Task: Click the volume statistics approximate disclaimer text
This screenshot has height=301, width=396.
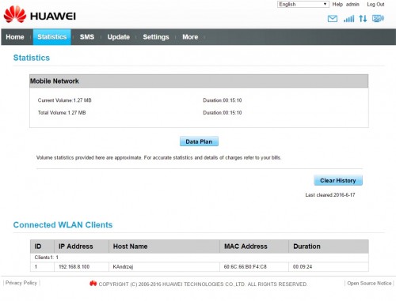Action: tap(158, 158)
